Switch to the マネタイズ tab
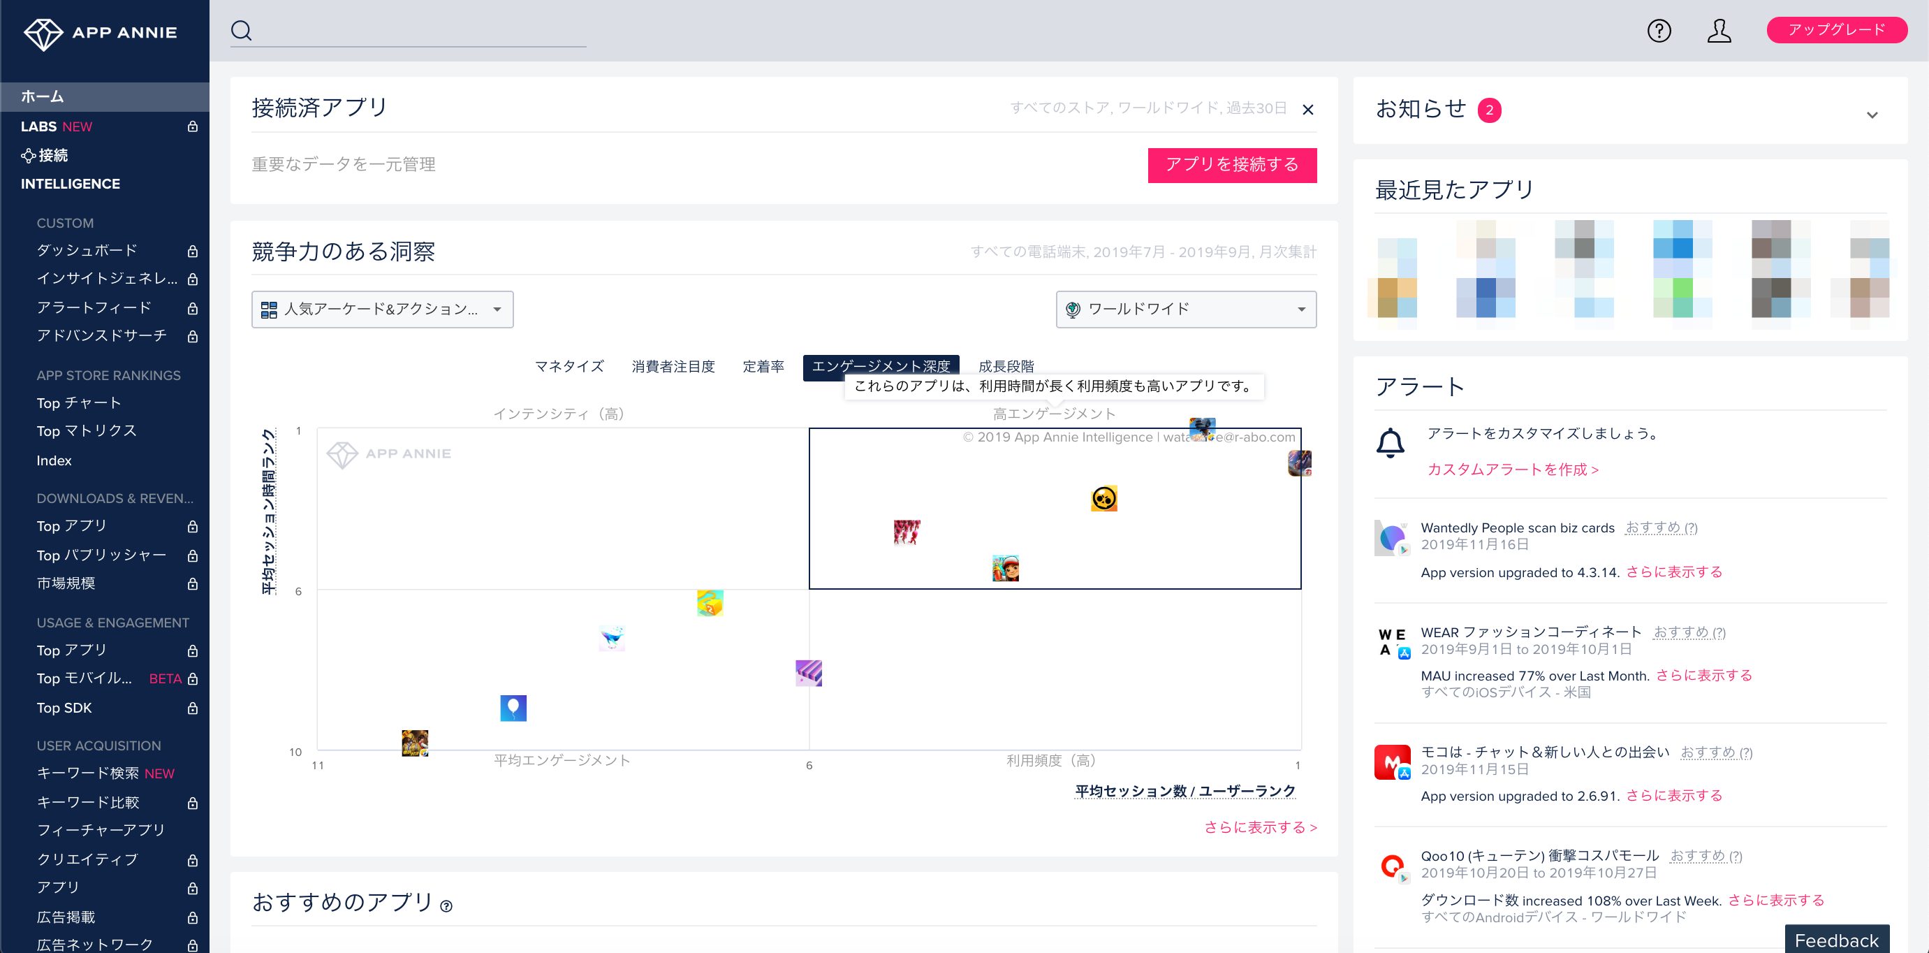 click(x=569, y=366)
